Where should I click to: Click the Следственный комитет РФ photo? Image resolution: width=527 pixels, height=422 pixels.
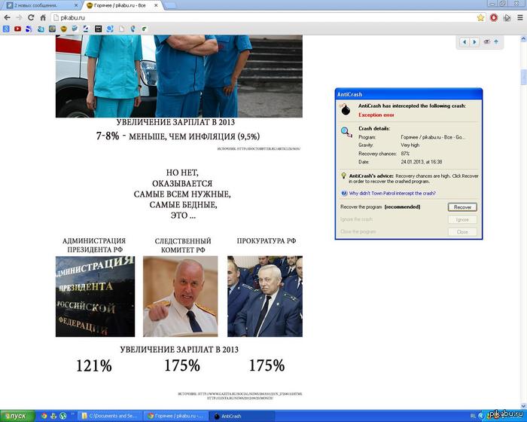pyautogui.click(x=180, y=296)
